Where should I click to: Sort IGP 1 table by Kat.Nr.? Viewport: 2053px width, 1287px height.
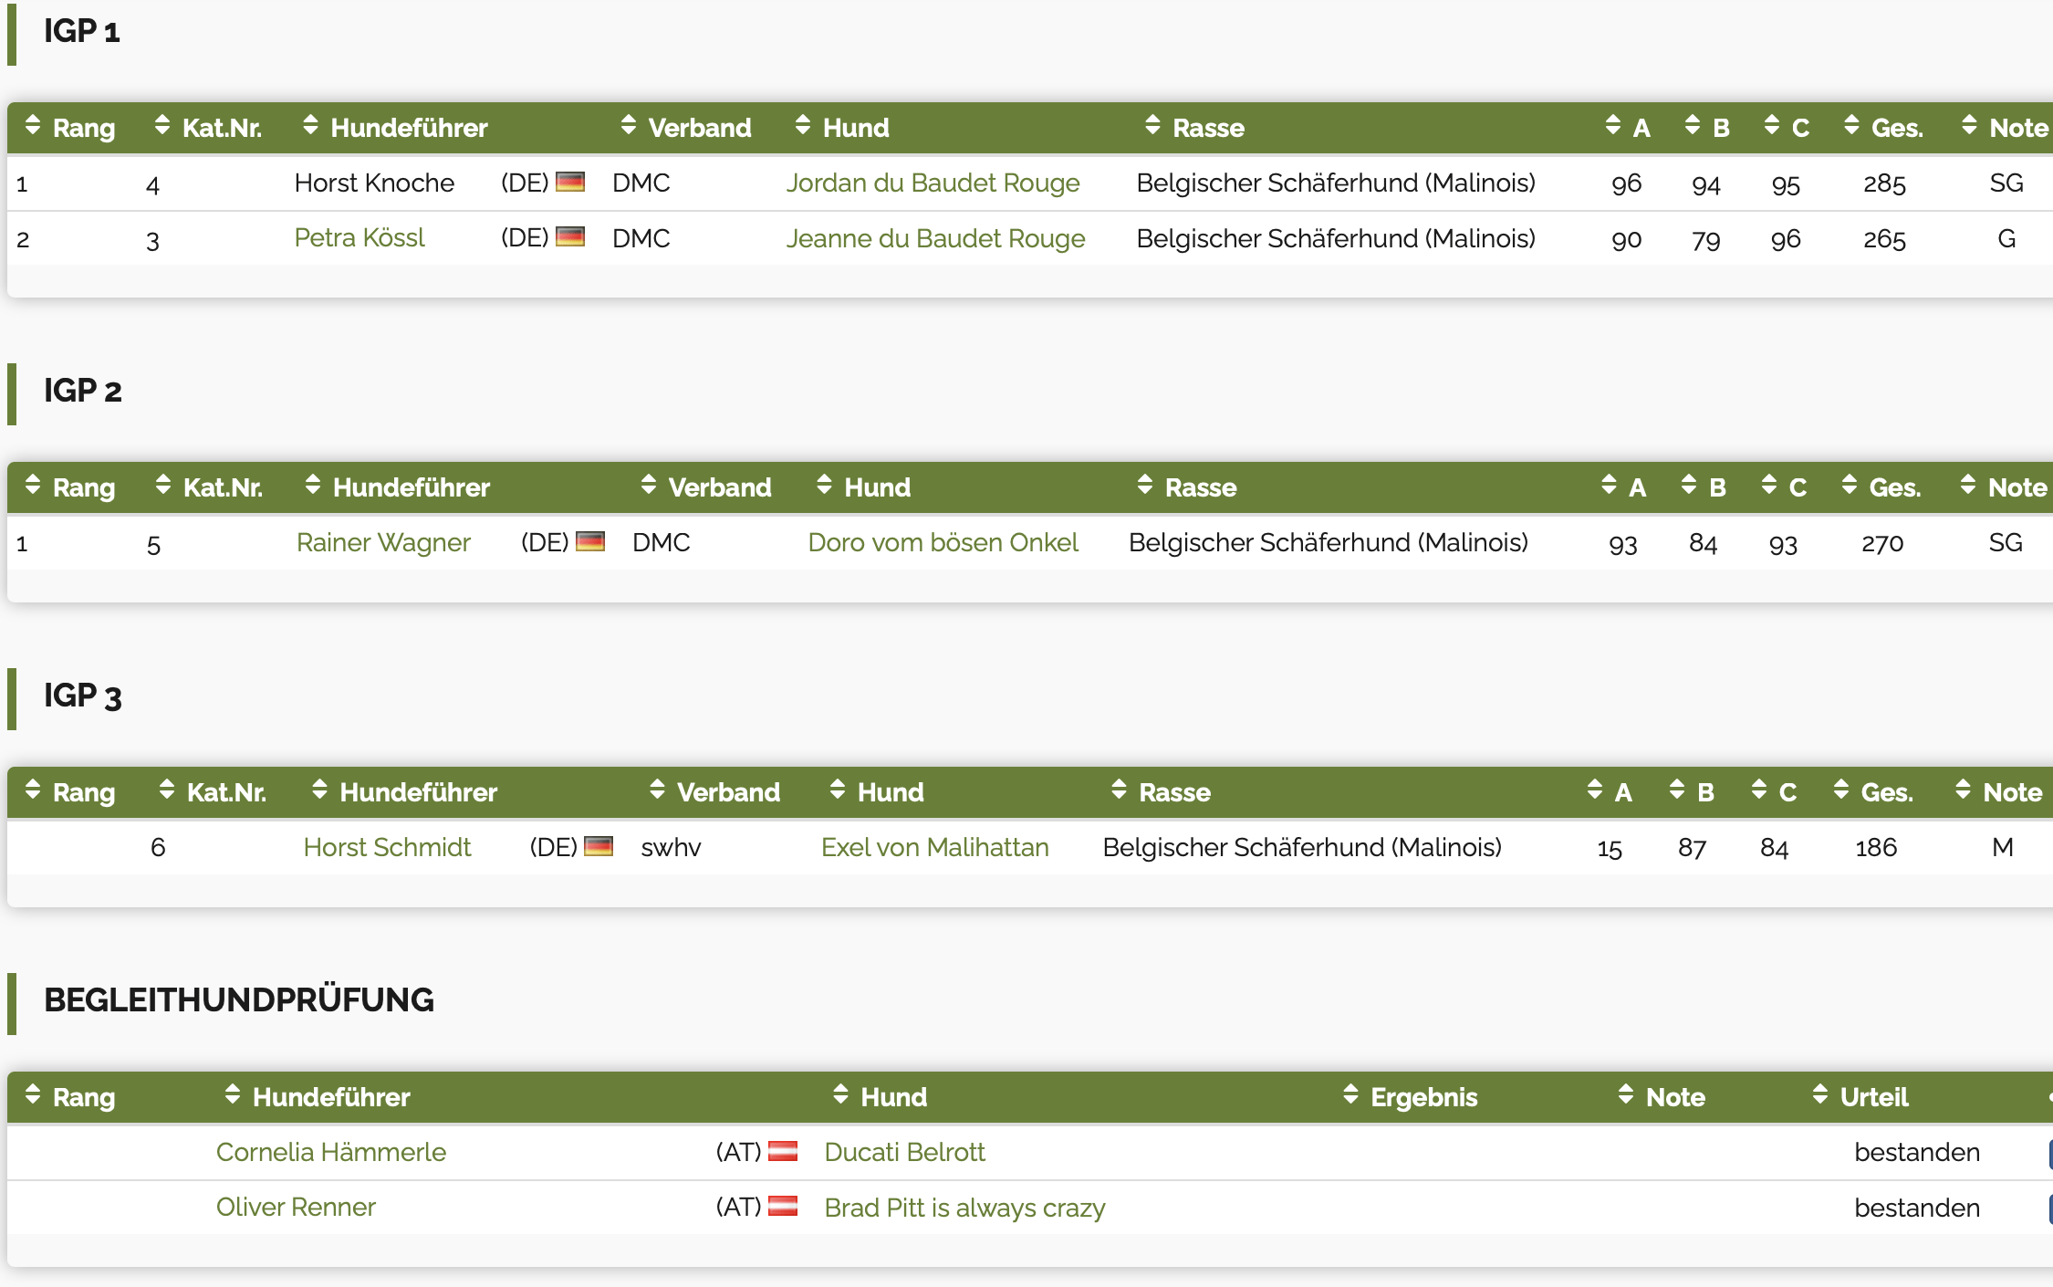(x=209, y=128)
